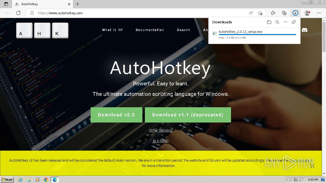Click the AHK keys logo
Image resolution: width=326 pixels, height=183 pixels.
[42, 30]
